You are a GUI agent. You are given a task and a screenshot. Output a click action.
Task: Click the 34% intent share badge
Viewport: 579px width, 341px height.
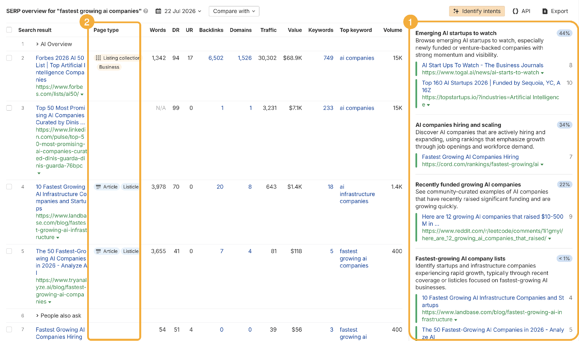(x=564, y=125)
